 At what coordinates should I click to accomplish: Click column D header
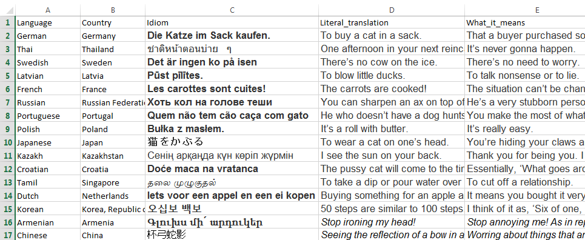click(392, 10)
